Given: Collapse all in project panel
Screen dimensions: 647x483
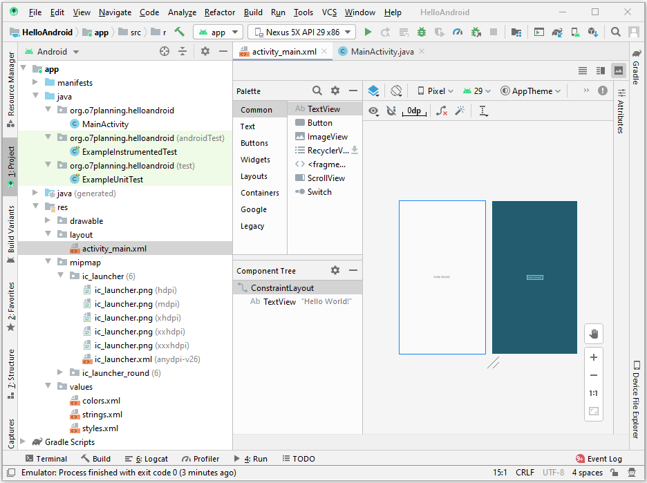Looking at the screenshot, I should coord(182,52).
